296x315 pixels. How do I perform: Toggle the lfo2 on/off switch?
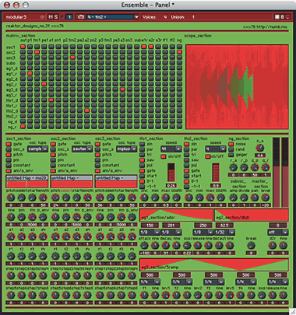[208, 156]
